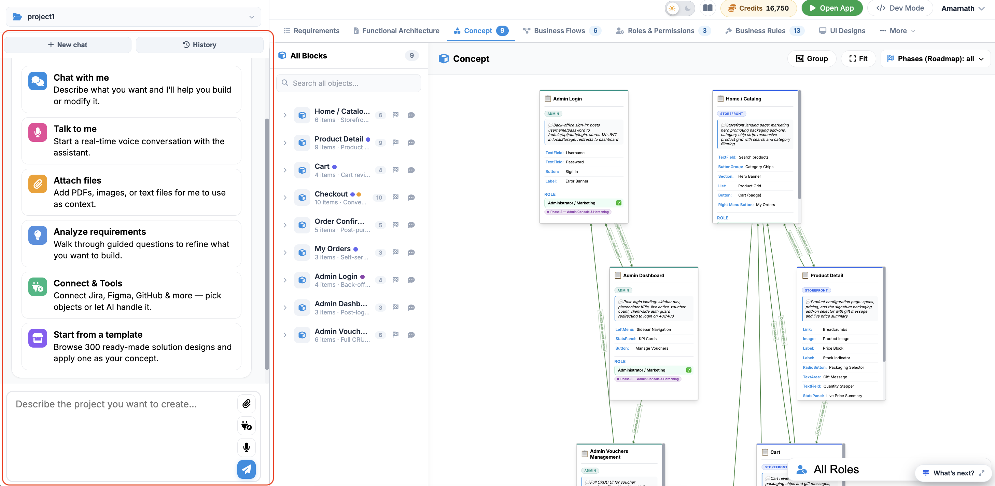Click the flag icon on Home / Catalog row
Image resolution: width=995 pixels, height=486 pixels.
point(395,115)
